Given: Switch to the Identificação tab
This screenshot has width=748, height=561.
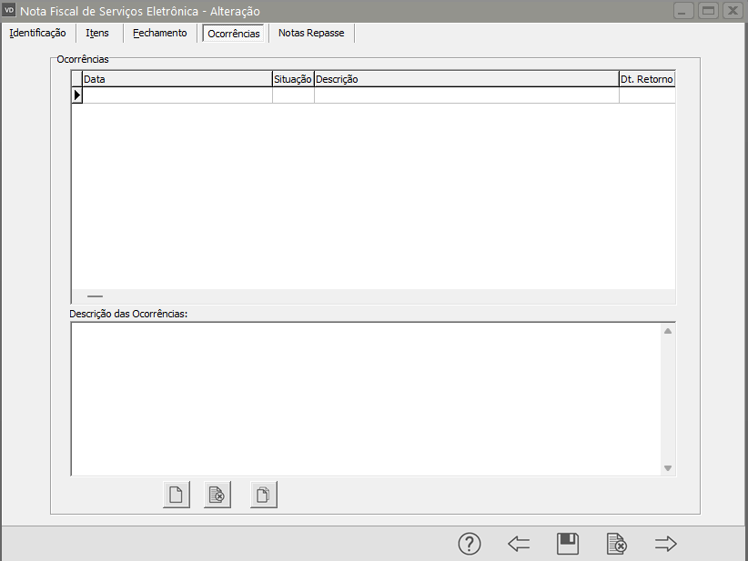Looking at the screenshot, I should pyautogui.click(x=37, y=33).
